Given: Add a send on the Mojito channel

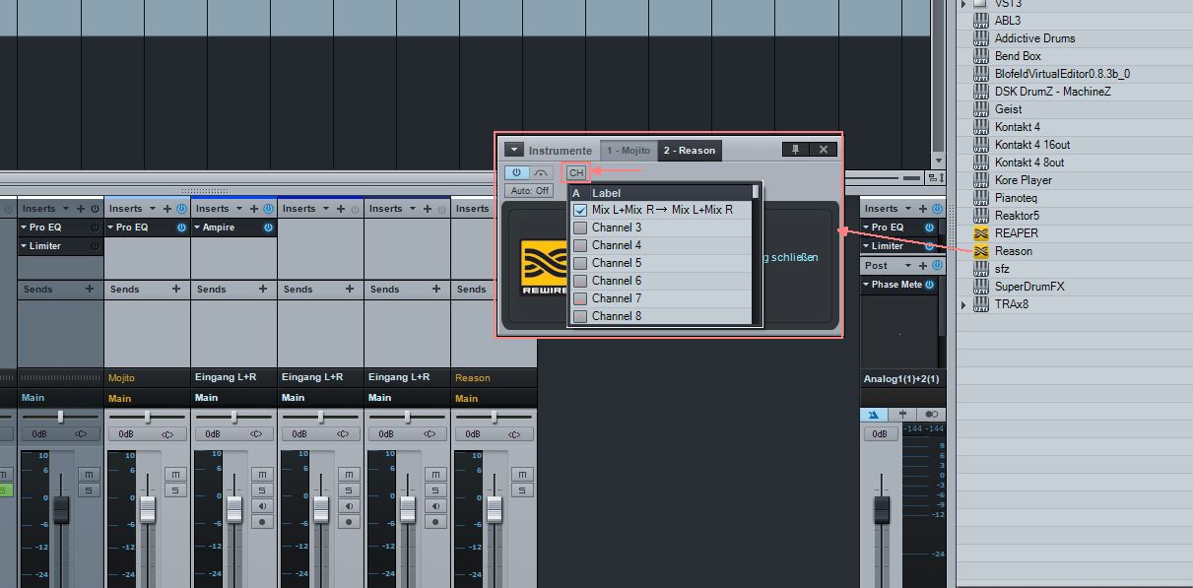Looking at the screenshot, I should (176, 289).
